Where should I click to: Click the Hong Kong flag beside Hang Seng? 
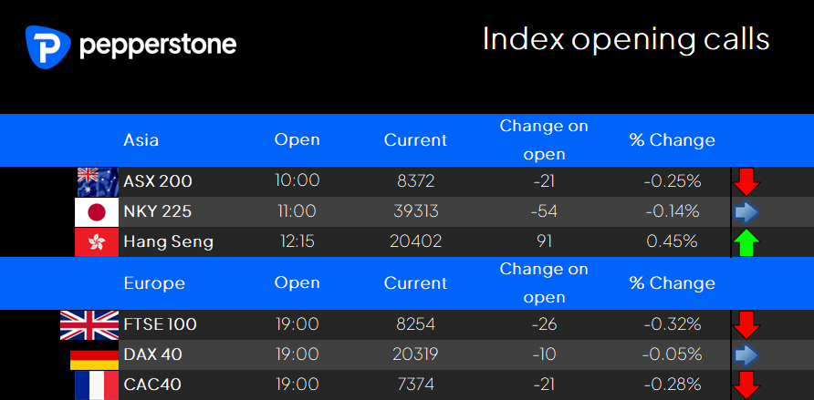click(97, 242)
